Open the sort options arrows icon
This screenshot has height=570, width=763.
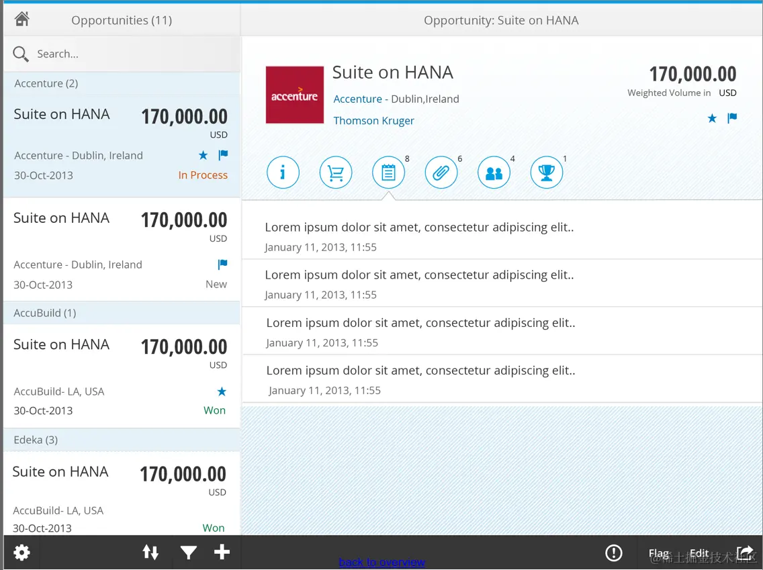(150, 553)
